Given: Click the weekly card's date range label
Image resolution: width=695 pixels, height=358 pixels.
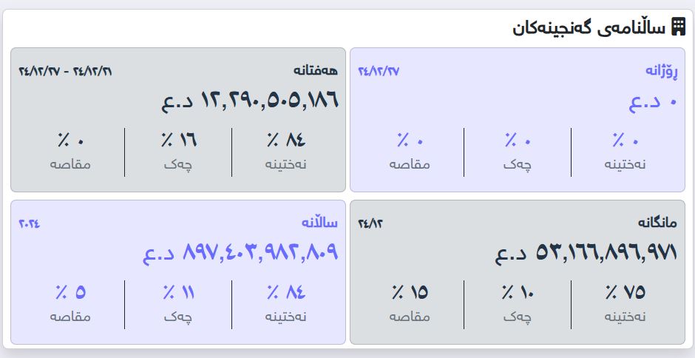Looking at the screenshot, I should [x=65, y=71].
